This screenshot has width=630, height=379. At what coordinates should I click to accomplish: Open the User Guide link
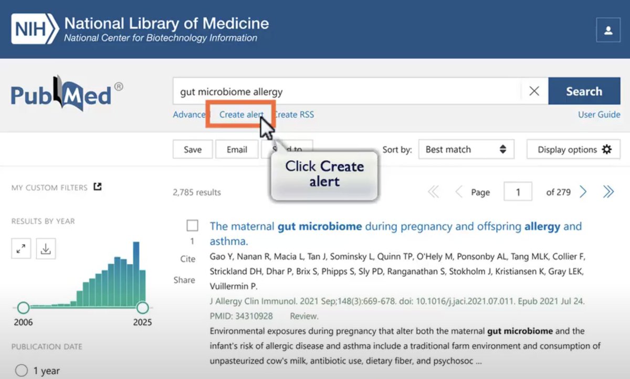599,114
